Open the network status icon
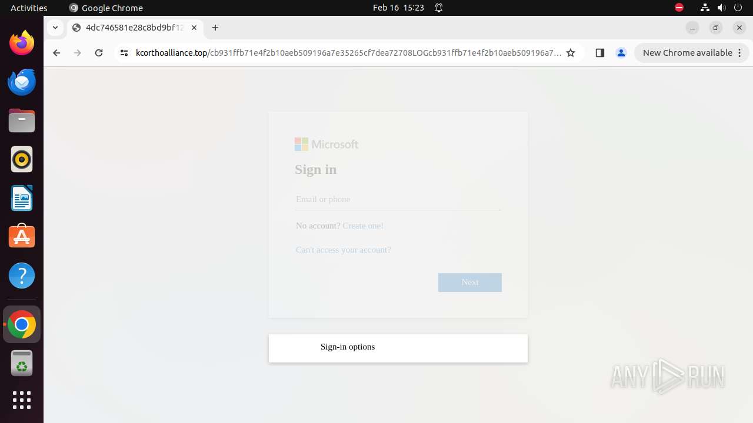The height and width of the screenshot is (423, 753). coord(705,8)
